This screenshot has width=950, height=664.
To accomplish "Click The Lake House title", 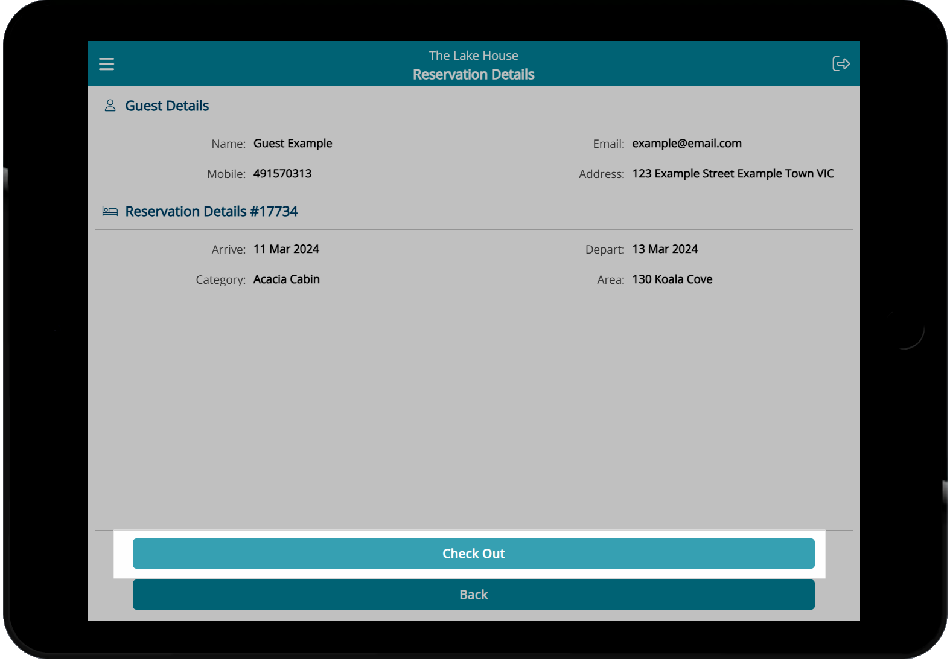I will (x=474, y=56).
